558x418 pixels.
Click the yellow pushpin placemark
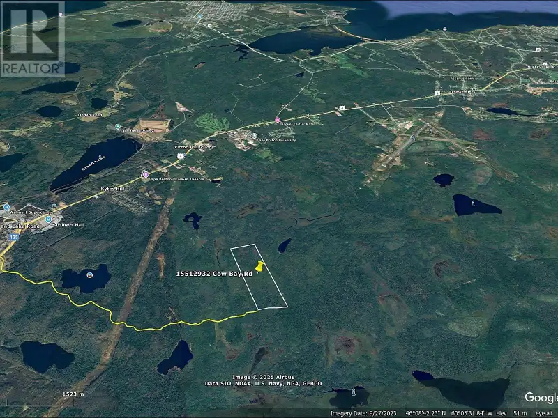[x=259, y=268]
